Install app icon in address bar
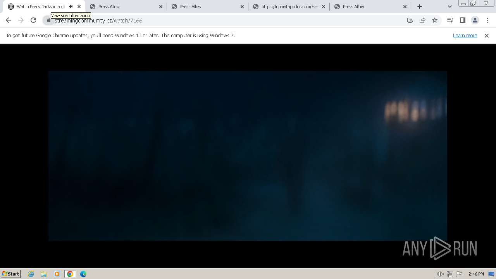The image size is (496, 279). (410, 20)
